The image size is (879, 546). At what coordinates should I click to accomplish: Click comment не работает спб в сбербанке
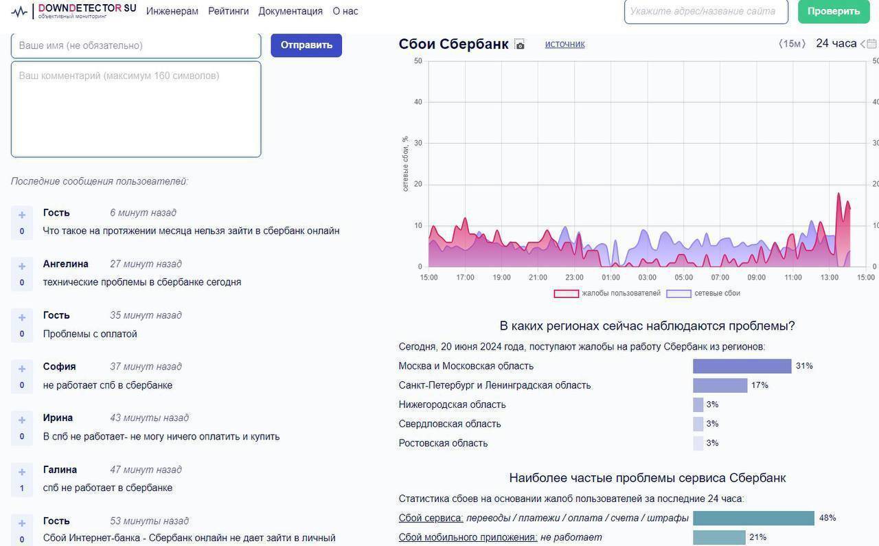(108, 385)
